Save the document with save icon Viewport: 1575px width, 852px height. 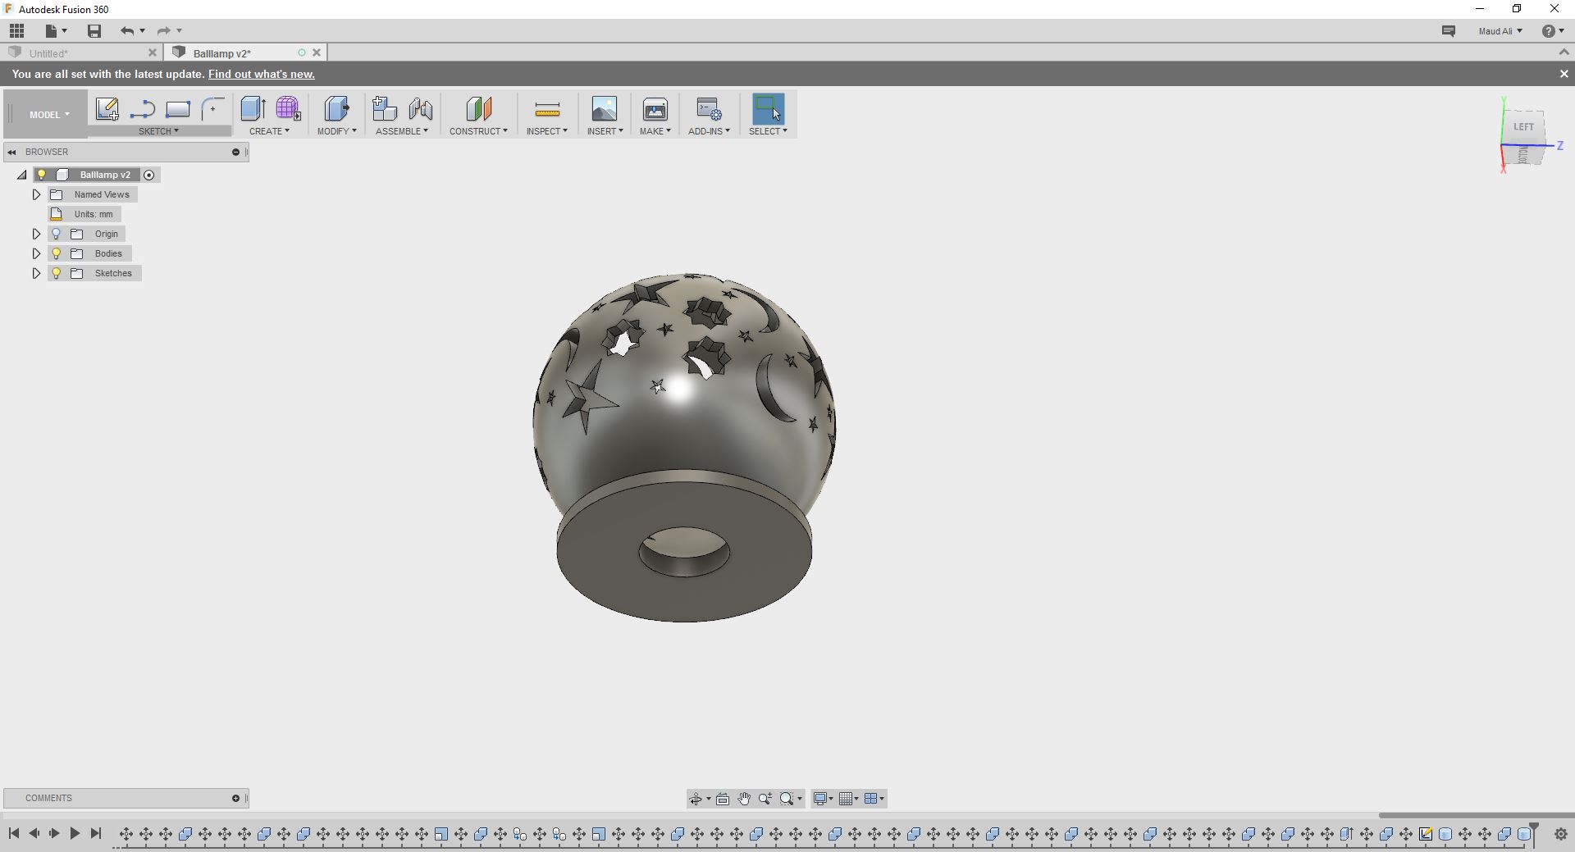[x=94, y=31]
